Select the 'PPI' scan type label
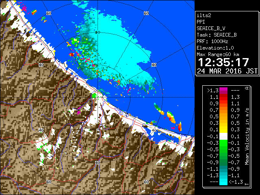The image size is (260, 195). (201, 22)
